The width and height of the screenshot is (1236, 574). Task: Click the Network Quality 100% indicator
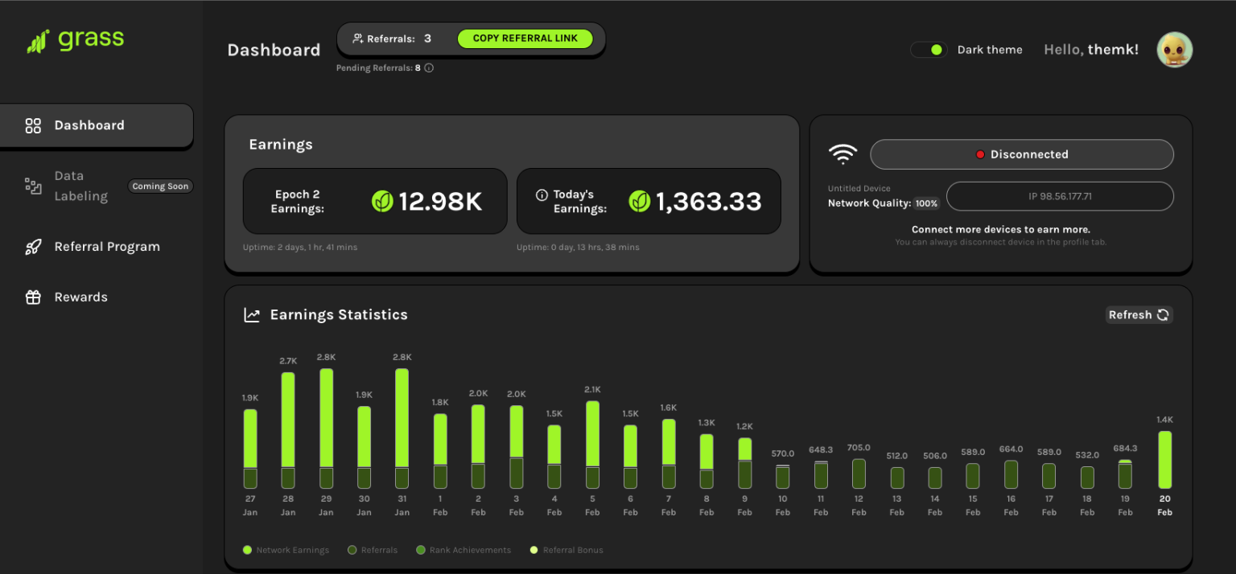point(926,203)
